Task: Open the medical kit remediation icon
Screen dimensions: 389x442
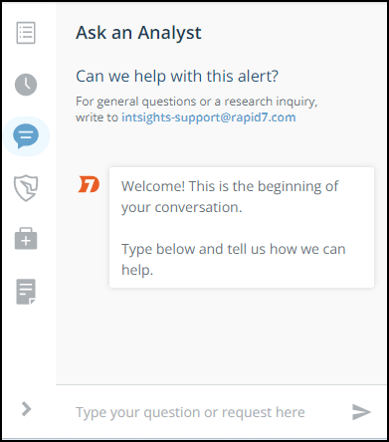Action: point(26,239)
